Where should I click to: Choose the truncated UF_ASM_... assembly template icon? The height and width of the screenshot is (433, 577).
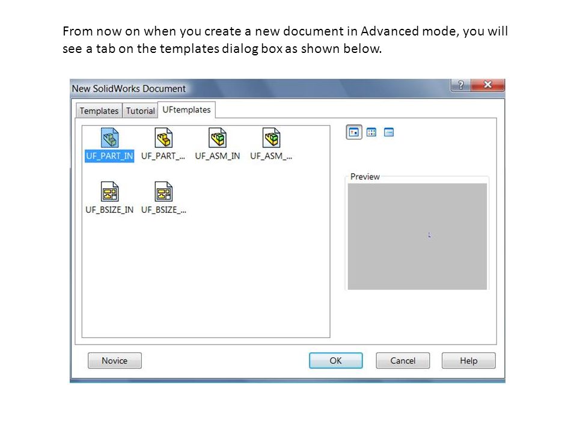coord(271,138)
